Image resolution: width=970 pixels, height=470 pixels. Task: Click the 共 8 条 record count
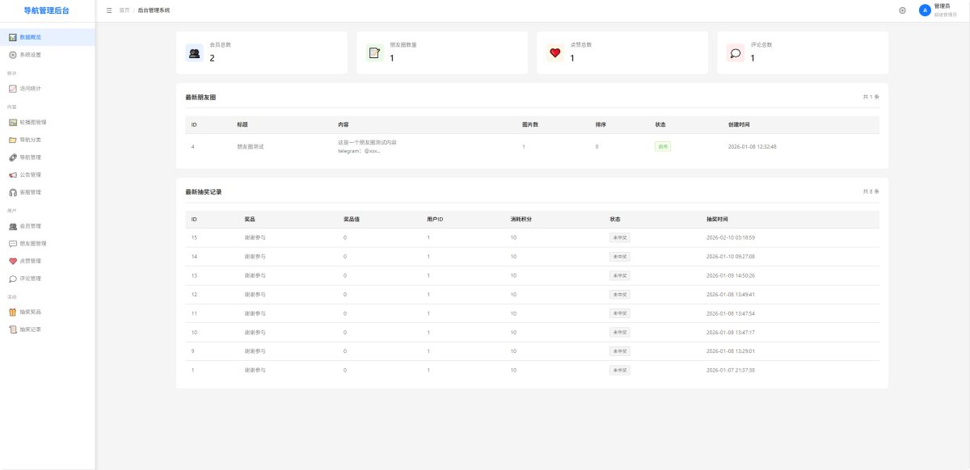871,192
